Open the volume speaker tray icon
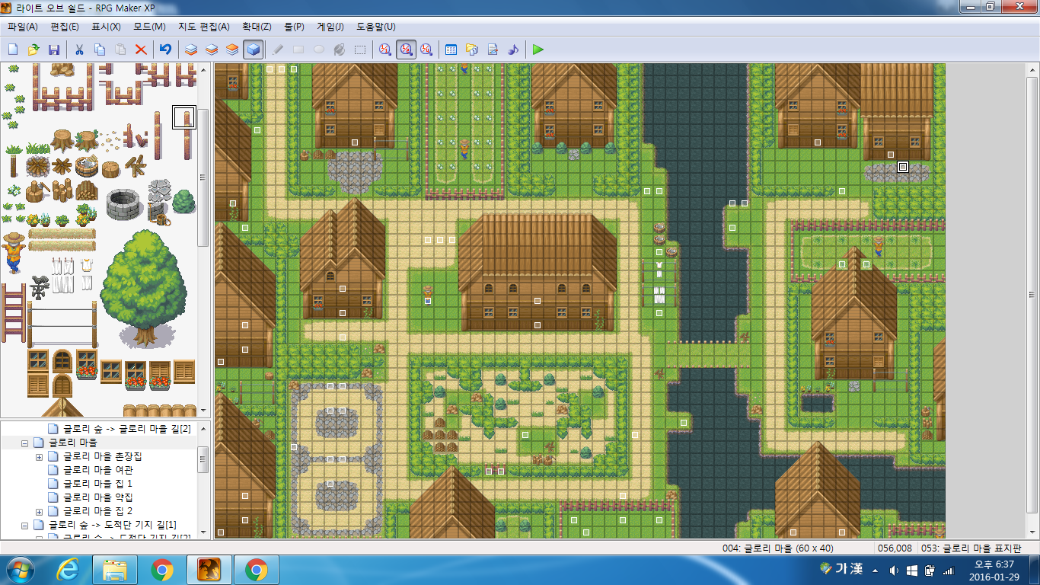 (x=892, y=570)
